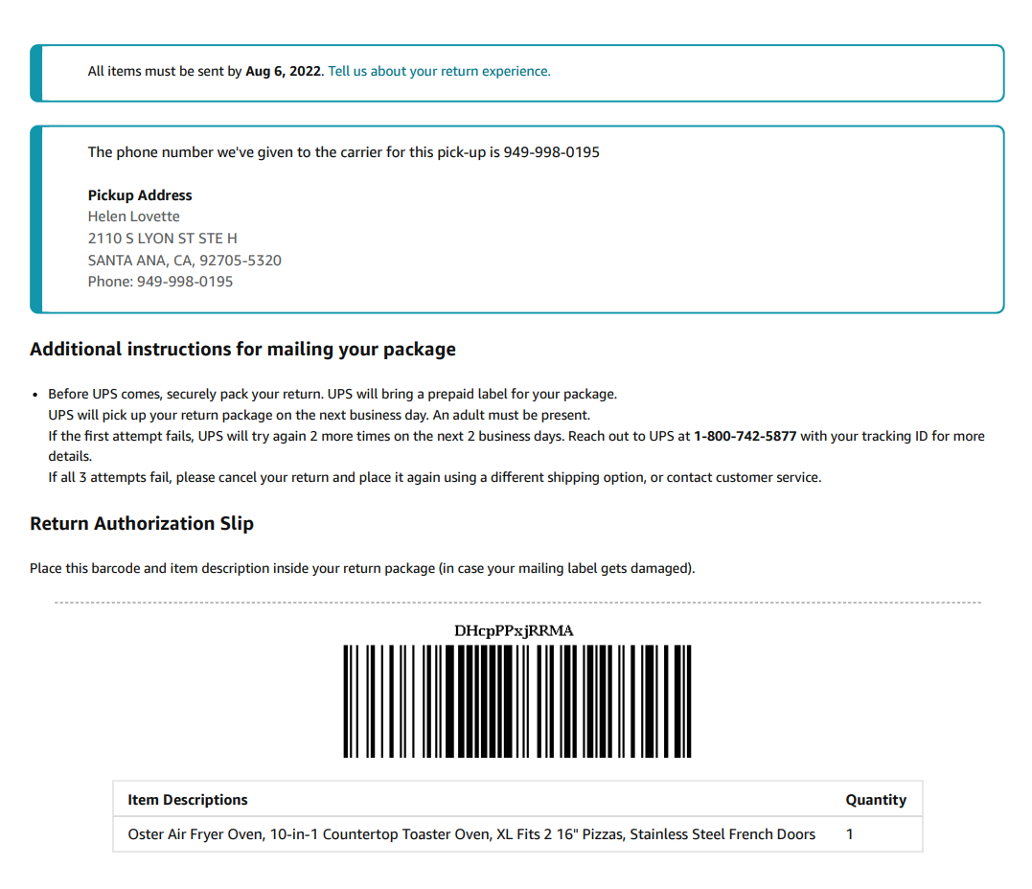Click the Aug 6, 2022 deadline date

click(x=283, y=71)
